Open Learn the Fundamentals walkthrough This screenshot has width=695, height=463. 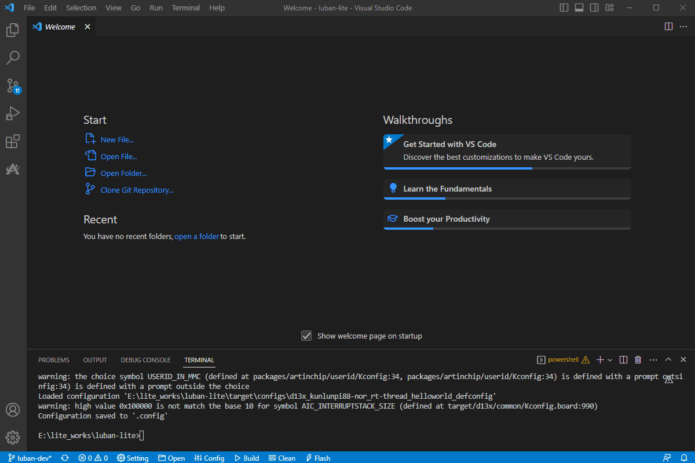(507, 189)
